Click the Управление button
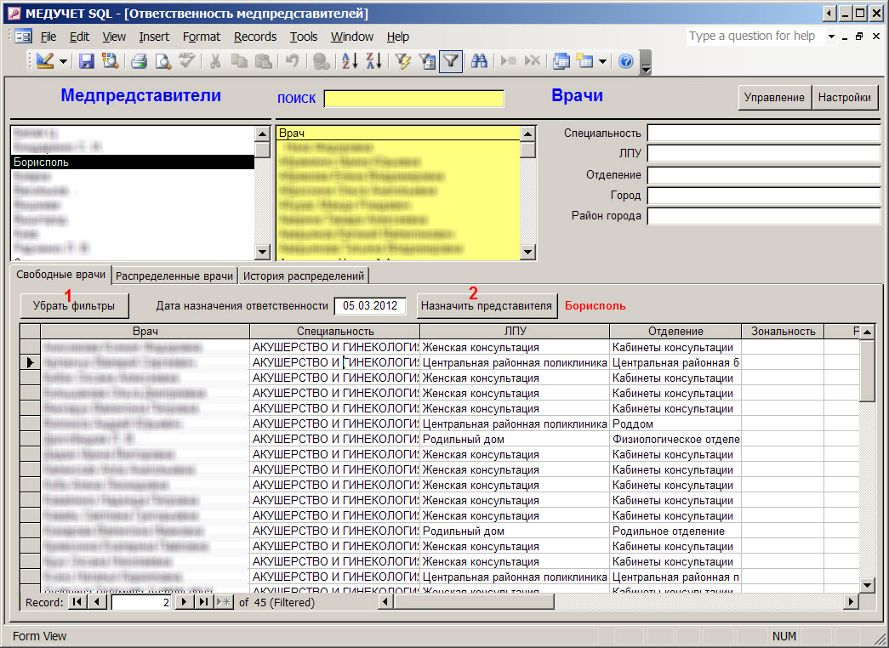The image size is (889, 648). pyautogui.click(x=774, y=98)
